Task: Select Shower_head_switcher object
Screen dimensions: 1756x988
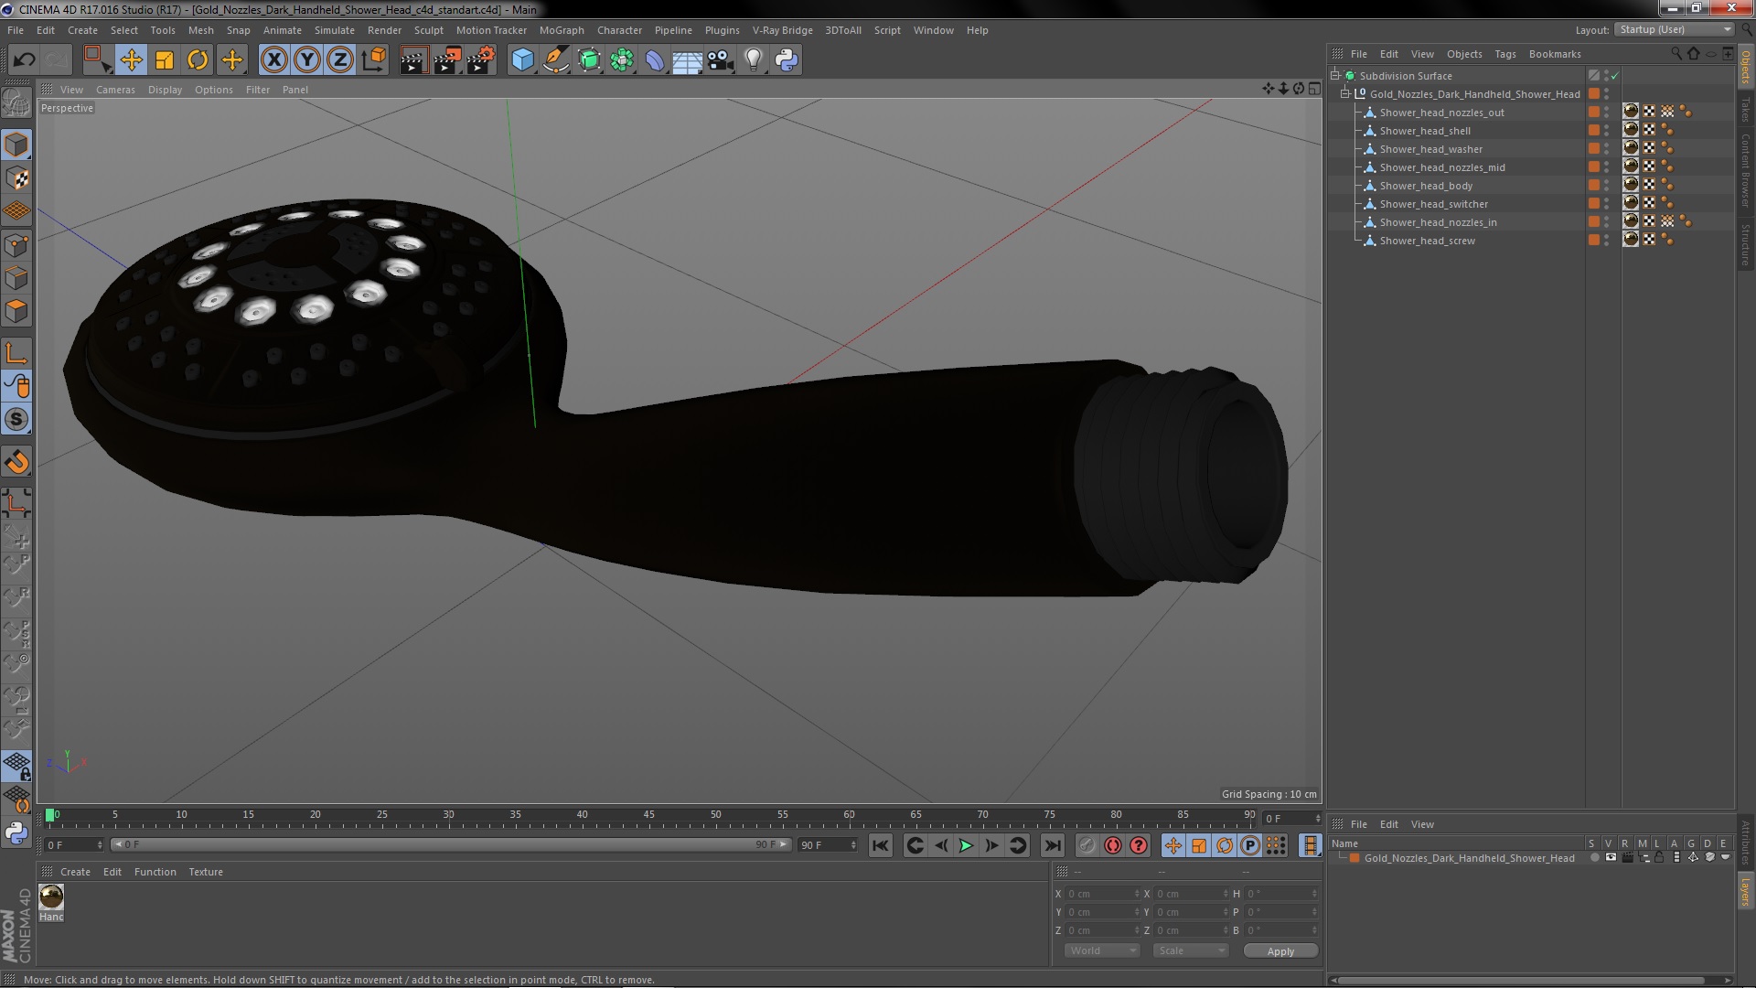Action: 1433,204
